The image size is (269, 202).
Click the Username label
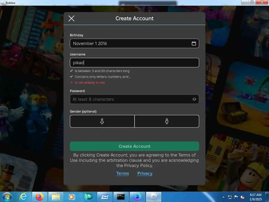click(77, 54)
